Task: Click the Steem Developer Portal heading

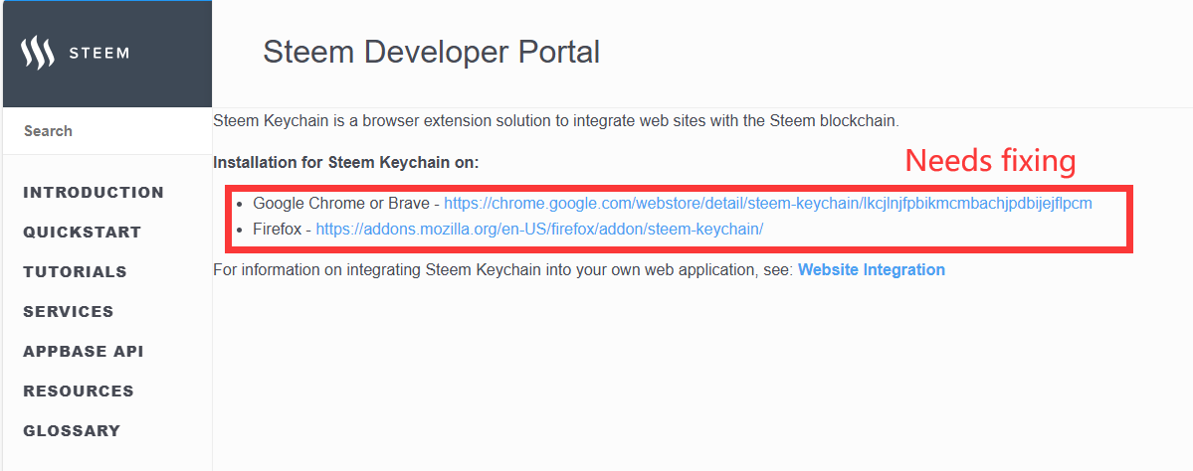Action: coord(432,53)
